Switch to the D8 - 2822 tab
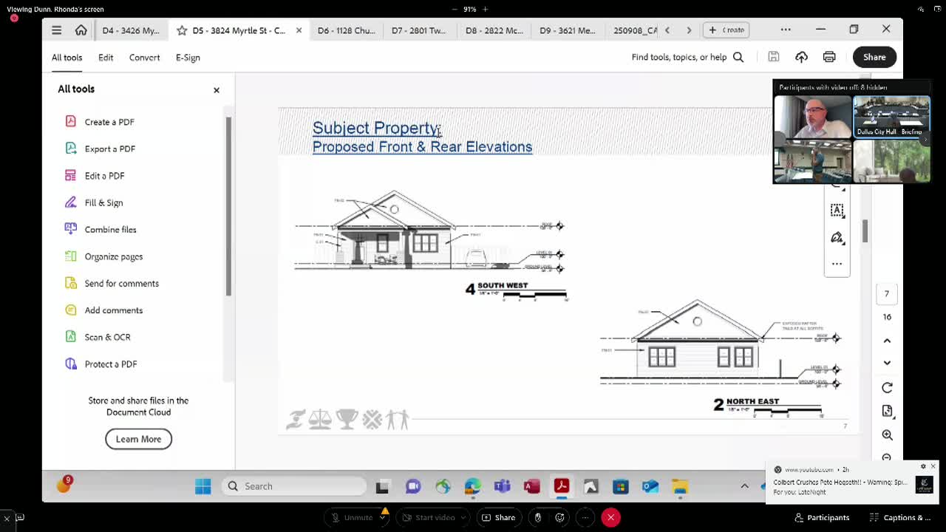The image size is (946, 532). (x=494, y=30)
